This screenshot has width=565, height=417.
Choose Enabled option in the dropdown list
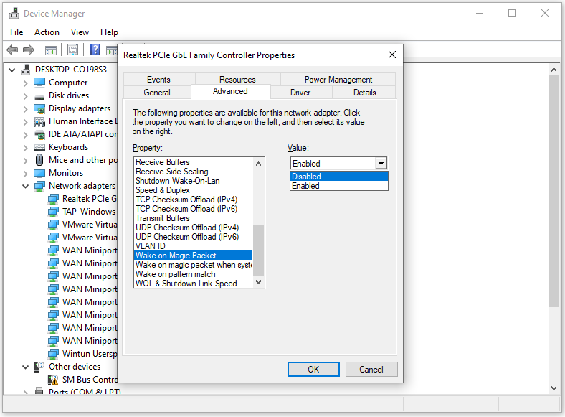pos(339,186)
